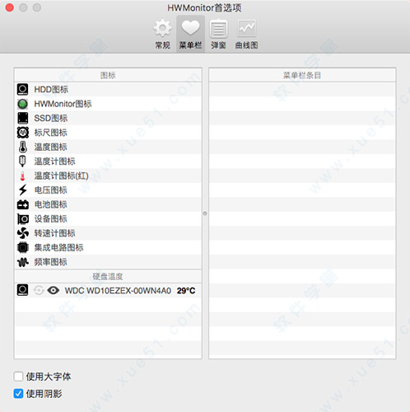Image resolution: width=410 pixels, height=412 pixels.
Task: Disable the 使用阴影 checkbox
Action: [x=18, y=394]
